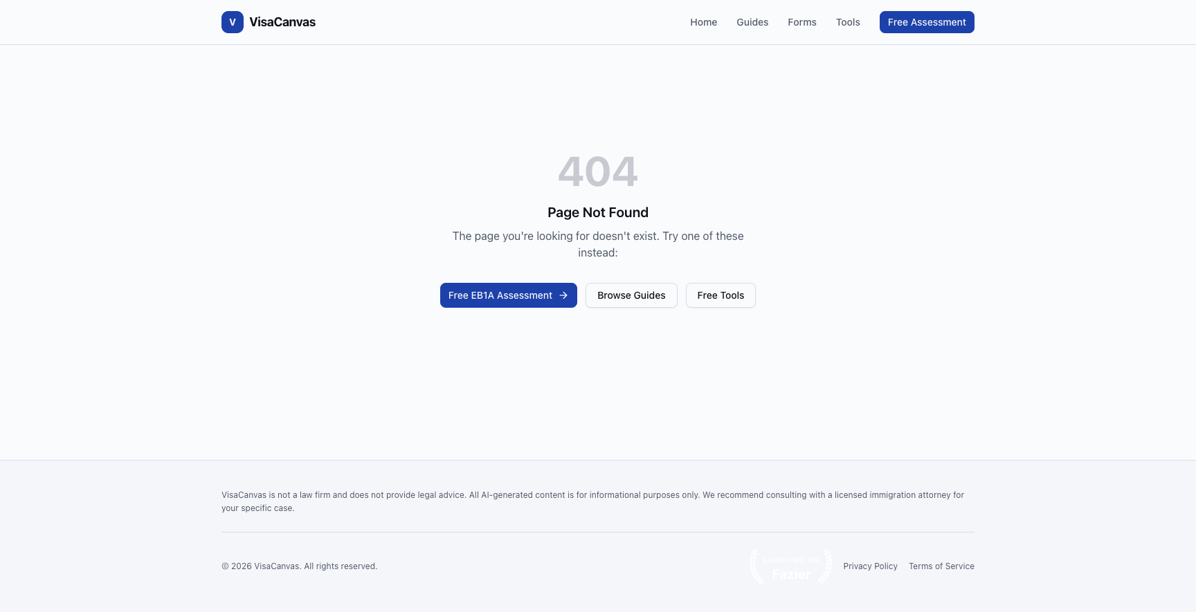Click the arrow icon in EB1A button
The height and width of the screenshot is (612, 1196).
[563, 295]
